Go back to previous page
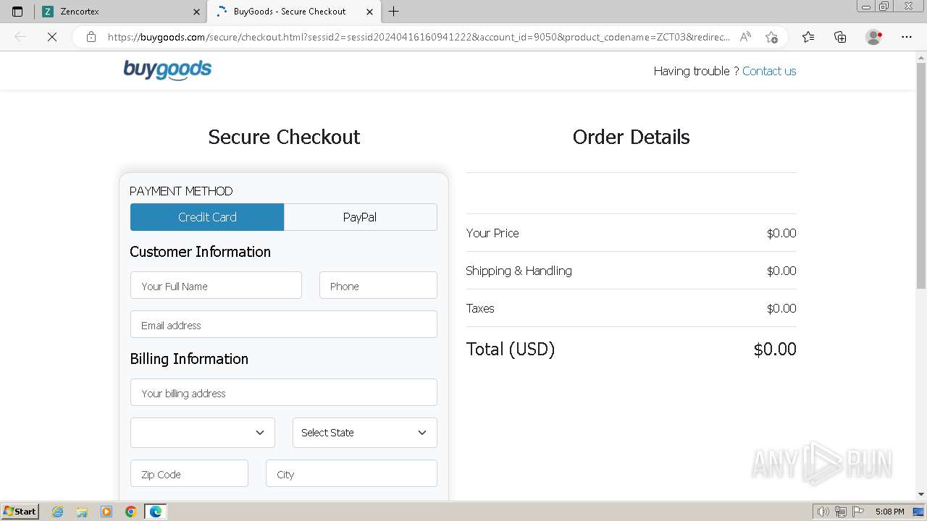 pyautogui.click(x=20, y=37)
